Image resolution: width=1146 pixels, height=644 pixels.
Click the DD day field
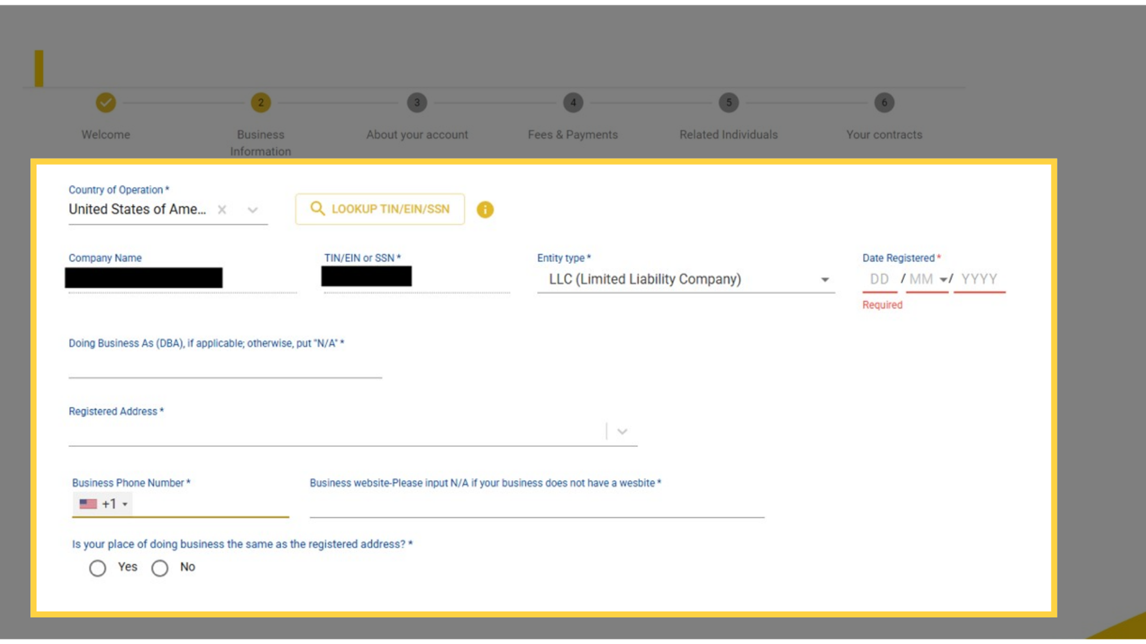(x=879, y=279)
